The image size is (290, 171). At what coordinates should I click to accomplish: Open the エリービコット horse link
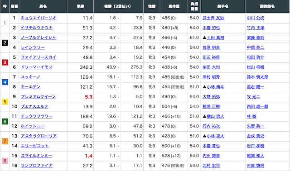(x=34, y=146)
